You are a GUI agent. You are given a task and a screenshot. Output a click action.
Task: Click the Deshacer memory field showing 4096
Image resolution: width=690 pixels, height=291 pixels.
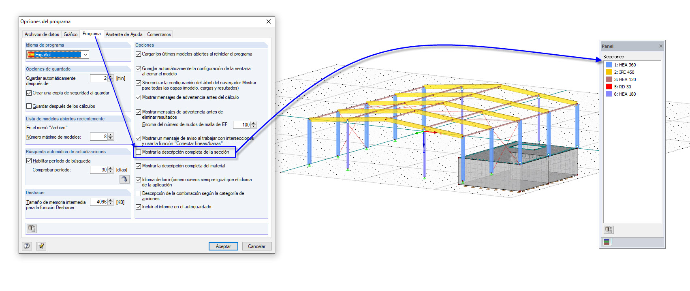[99, 202]
